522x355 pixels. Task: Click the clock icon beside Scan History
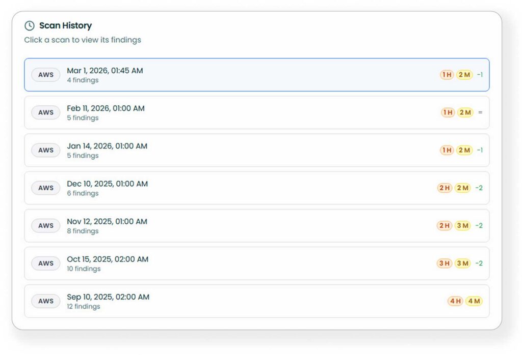pyautogui.click(x=30, y=25)
